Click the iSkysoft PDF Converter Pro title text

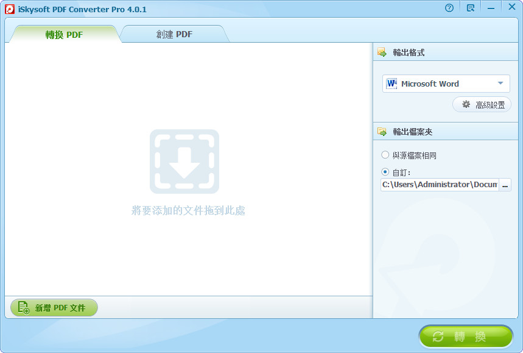point(82,9)
